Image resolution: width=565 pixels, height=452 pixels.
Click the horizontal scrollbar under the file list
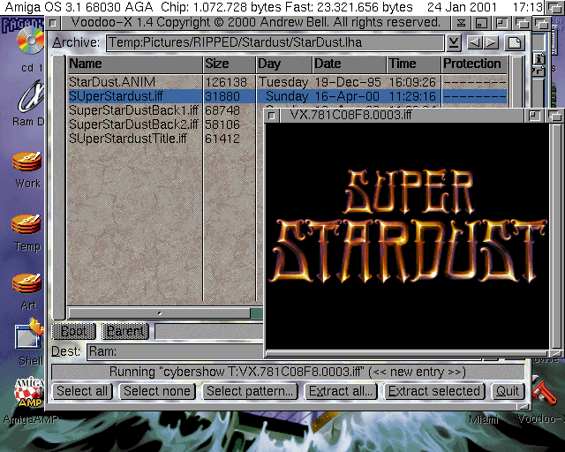(x=166, y=313)
